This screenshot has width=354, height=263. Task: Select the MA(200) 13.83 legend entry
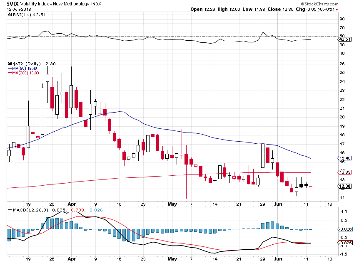23,73
